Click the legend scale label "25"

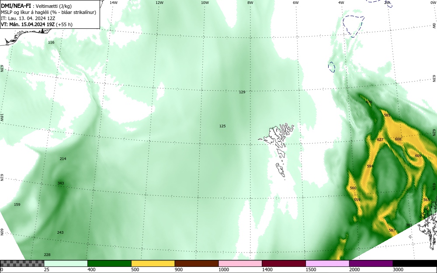coord(47,270)
